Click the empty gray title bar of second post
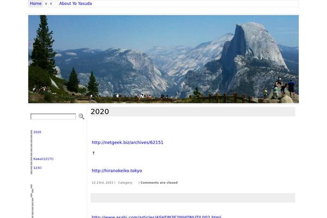Image resolution: width=327 pixels, height=218 pixels. 193,198
